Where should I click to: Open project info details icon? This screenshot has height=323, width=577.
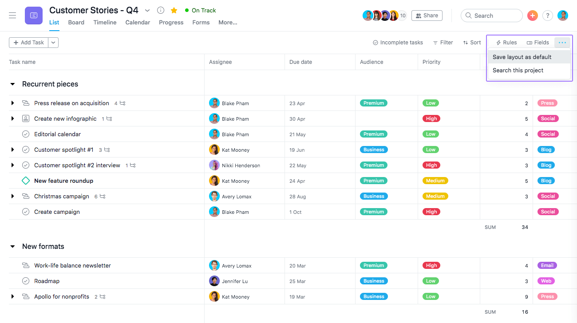pos(161,10)
